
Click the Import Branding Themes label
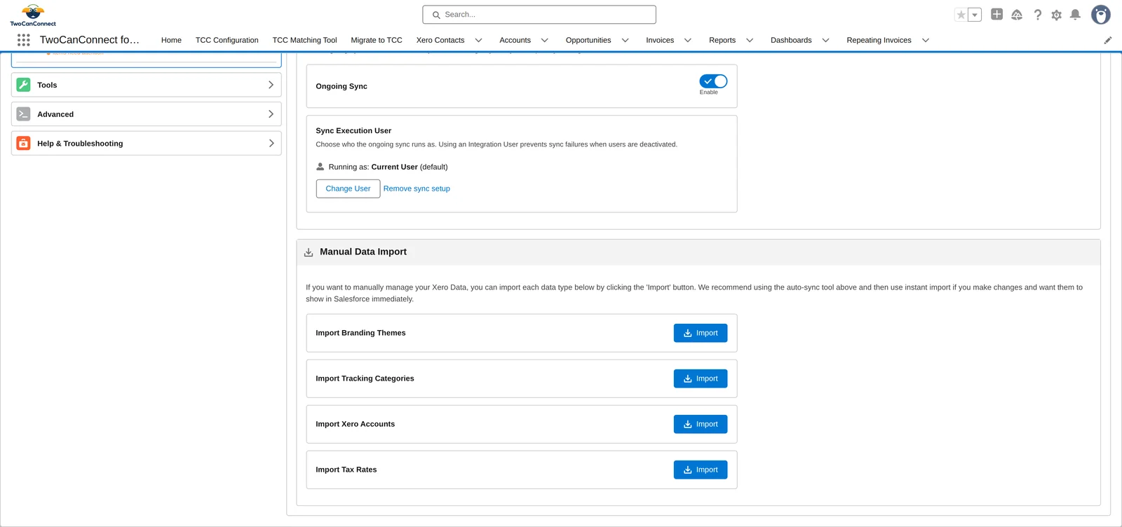(360, 333)
